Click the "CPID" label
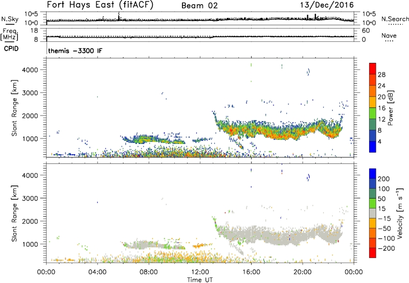 11,49
